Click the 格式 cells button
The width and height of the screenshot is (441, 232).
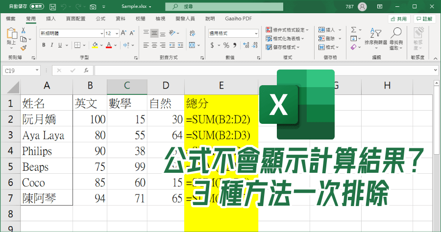[x=328, y=47]
